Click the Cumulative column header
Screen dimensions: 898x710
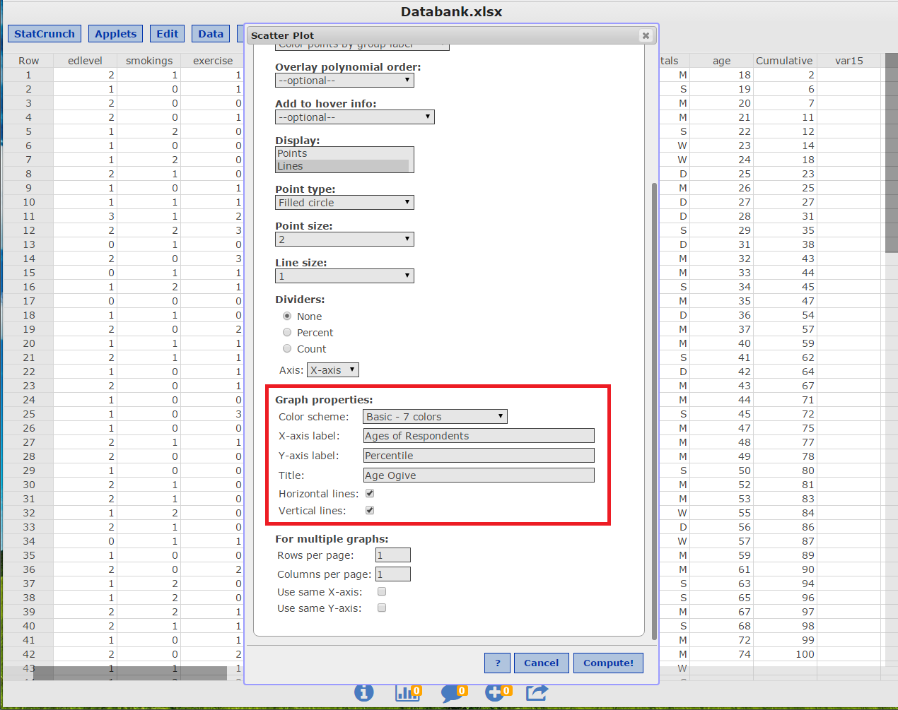[x=784, y=61]
